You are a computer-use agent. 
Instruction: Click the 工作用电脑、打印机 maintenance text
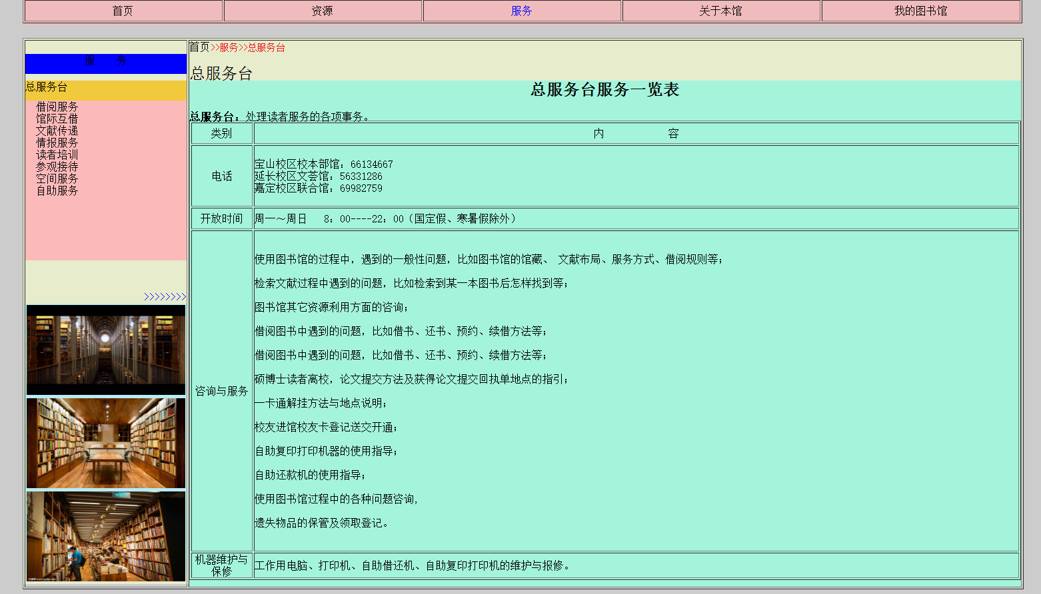tap(413, 565)
